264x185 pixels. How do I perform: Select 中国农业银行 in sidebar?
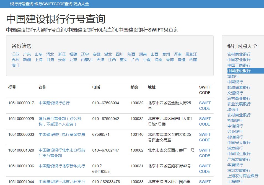[x=239, y=60]
